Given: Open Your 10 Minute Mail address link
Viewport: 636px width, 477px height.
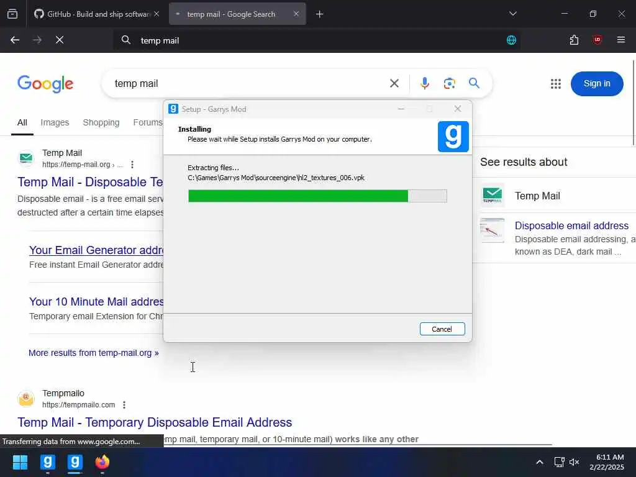Looking at the screenshot, I should 96,302.
